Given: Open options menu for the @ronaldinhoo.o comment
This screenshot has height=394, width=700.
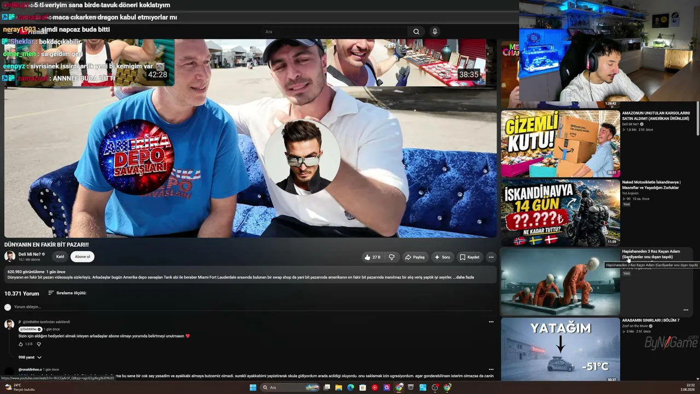Looking at the screenshot, I should click(x=491, y=369).
